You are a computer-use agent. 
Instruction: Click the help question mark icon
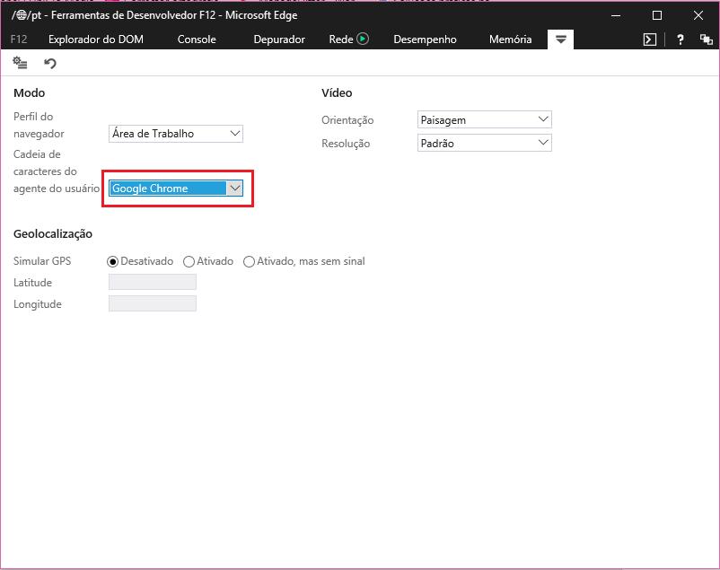click(x=680, y=39)
